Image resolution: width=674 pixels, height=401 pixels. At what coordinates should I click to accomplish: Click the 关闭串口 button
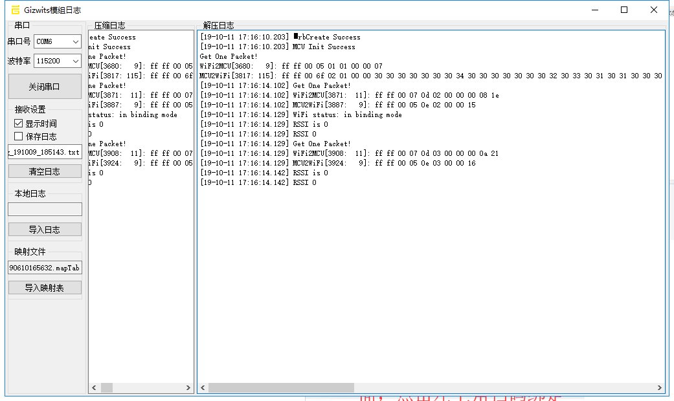pyautogui.click(x=45, y=87)
